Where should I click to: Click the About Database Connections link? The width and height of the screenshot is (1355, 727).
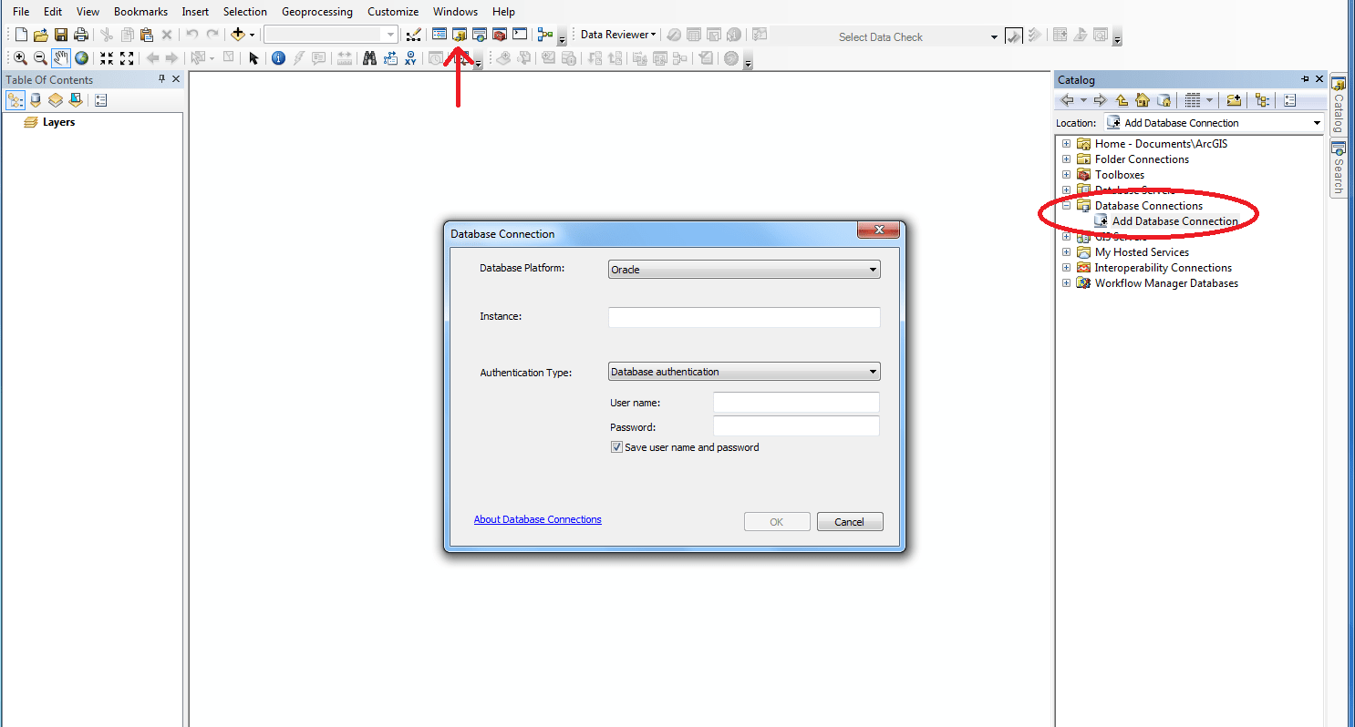tap(537, 519)
